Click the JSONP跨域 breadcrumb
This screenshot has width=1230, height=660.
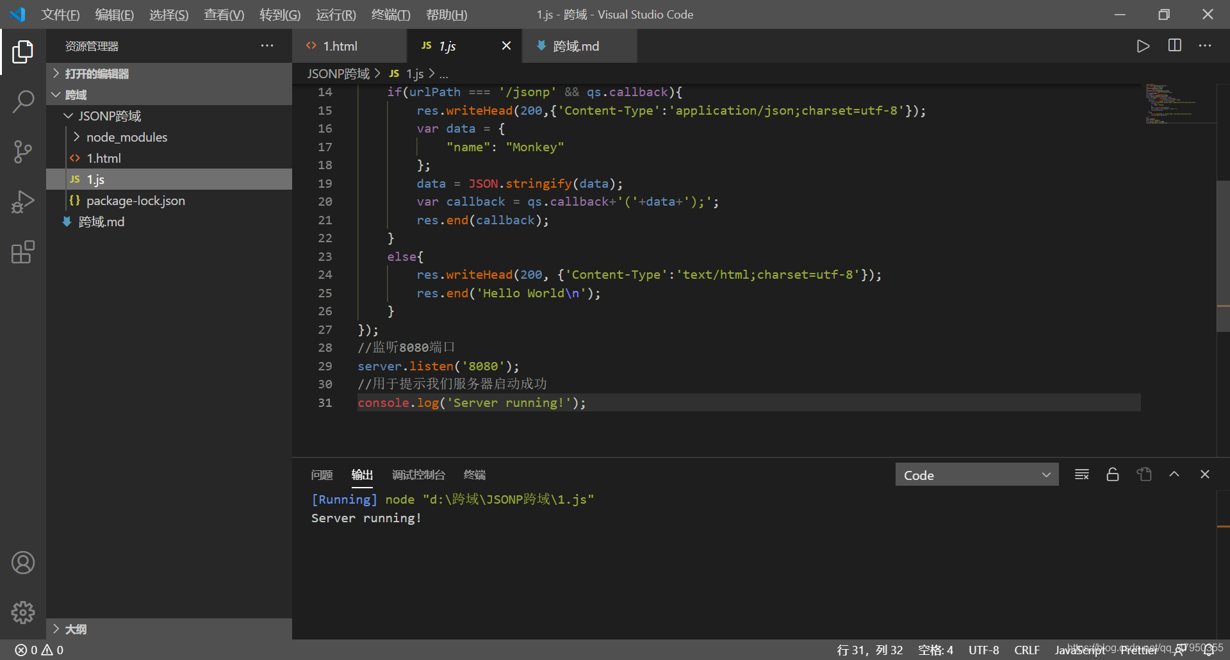pos(338,74)
